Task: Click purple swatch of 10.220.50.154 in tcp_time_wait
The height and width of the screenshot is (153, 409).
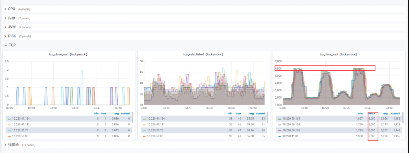Action: (279, 124)
